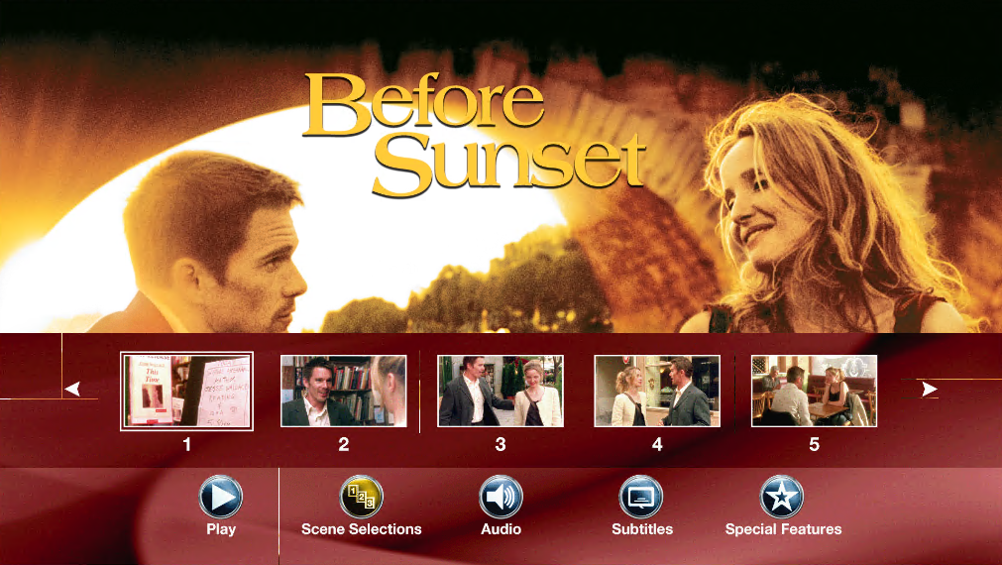The width and height of the screenshot is (1002, 565).
Task: Click the "Audio" menu label
Action: click(501, 529)
